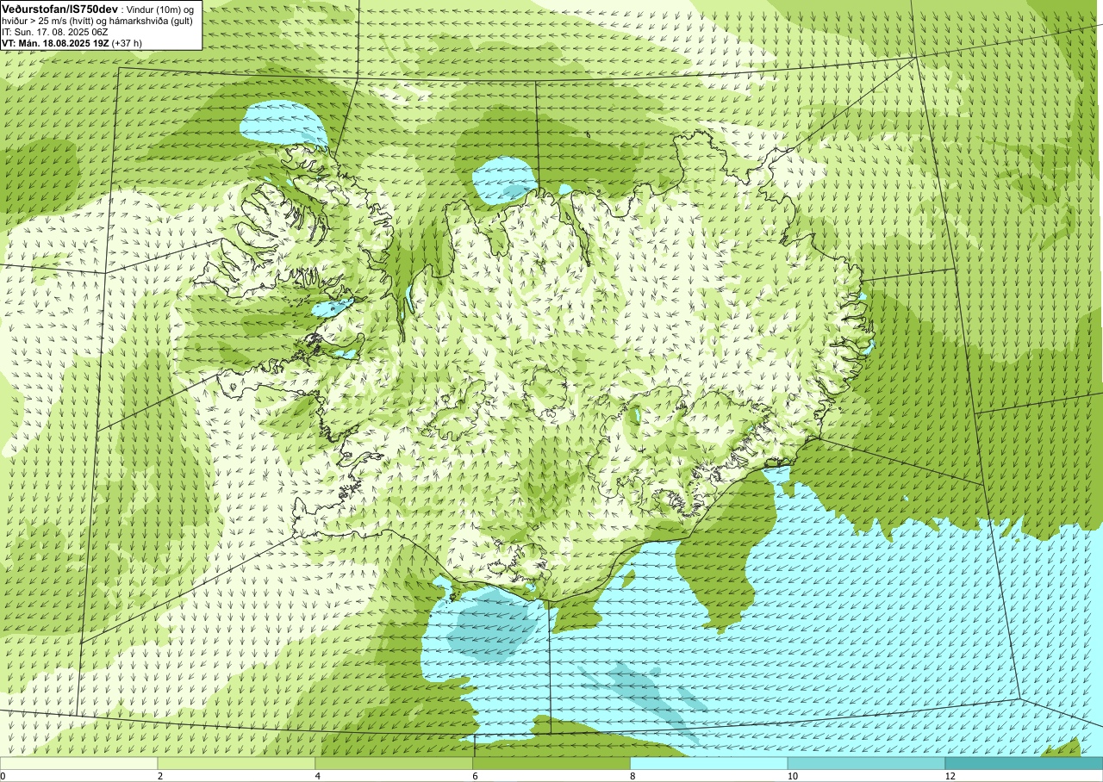Click the 10–12 m/s turquoise legend swatch

867,763
